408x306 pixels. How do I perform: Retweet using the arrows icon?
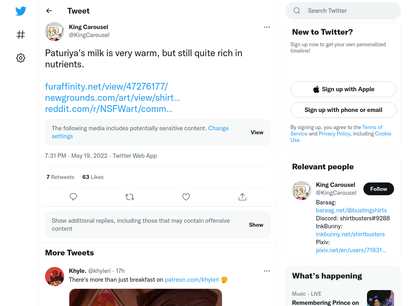coord(129,197)
